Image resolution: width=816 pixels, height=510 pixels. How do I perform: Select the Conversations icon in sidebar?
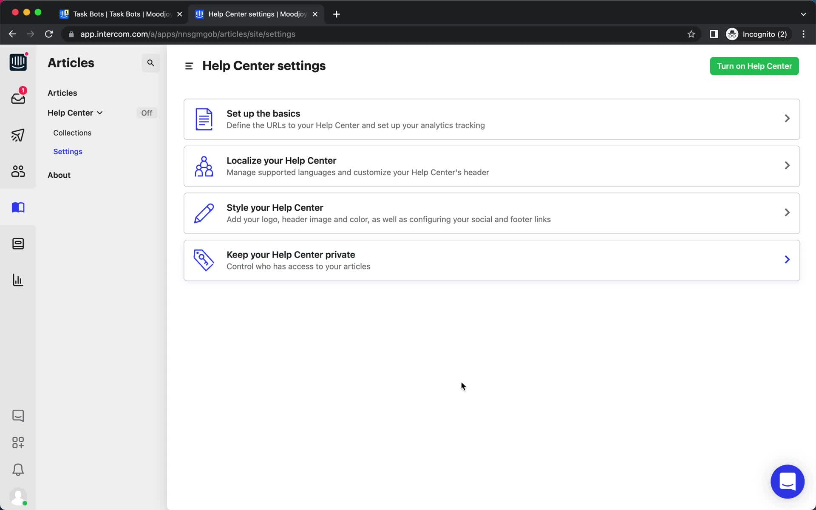pyautogui.click(x=17, y=416)
